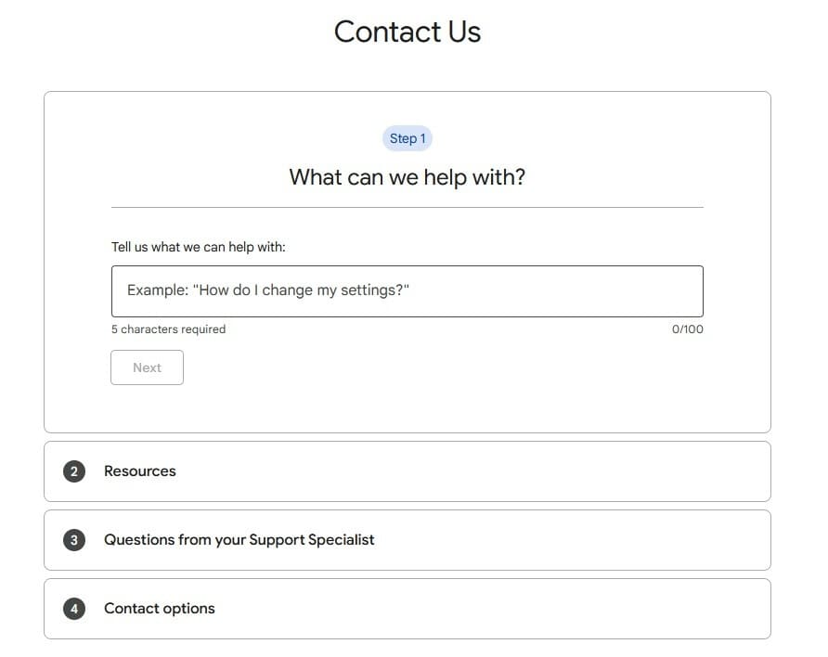Click the step 2 number circle icon

tap(74, 471)
